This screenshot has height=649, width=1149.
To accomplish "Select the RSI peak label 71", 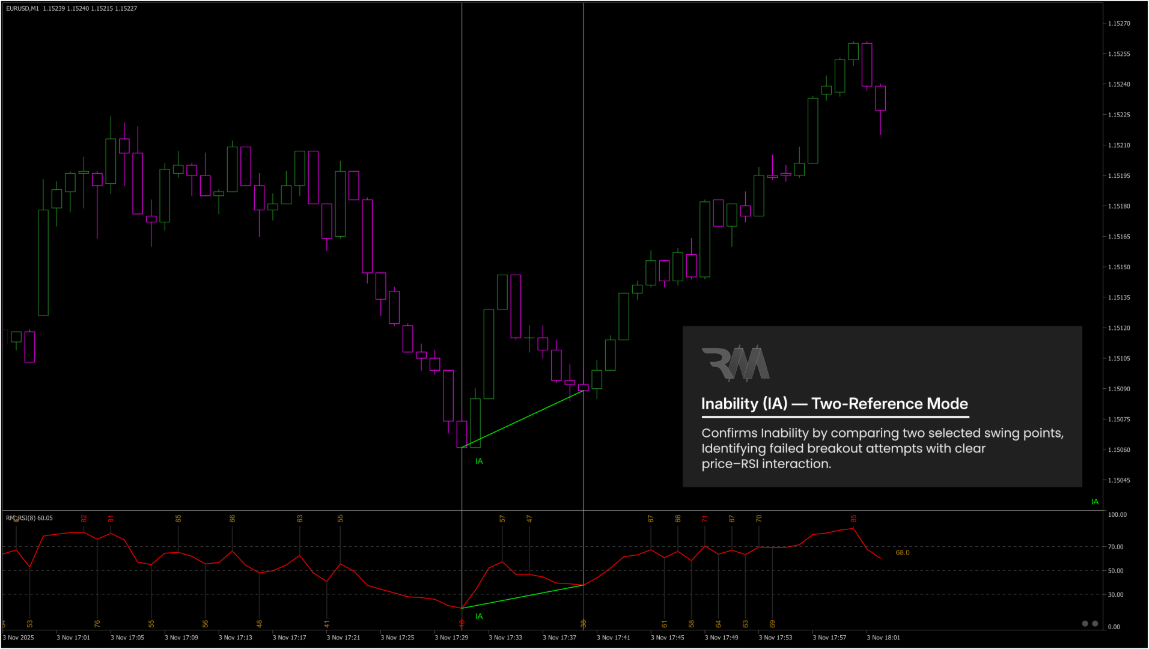I will pos(705,518).
